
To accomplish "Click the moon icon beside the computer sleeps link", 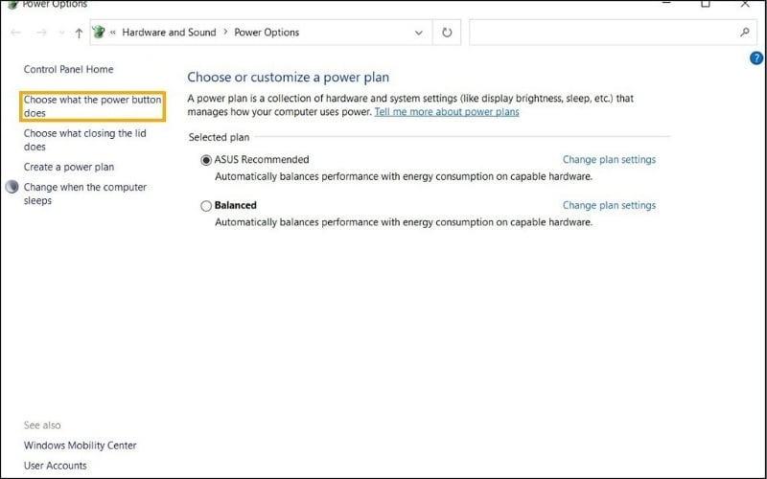I will point(12,188).
